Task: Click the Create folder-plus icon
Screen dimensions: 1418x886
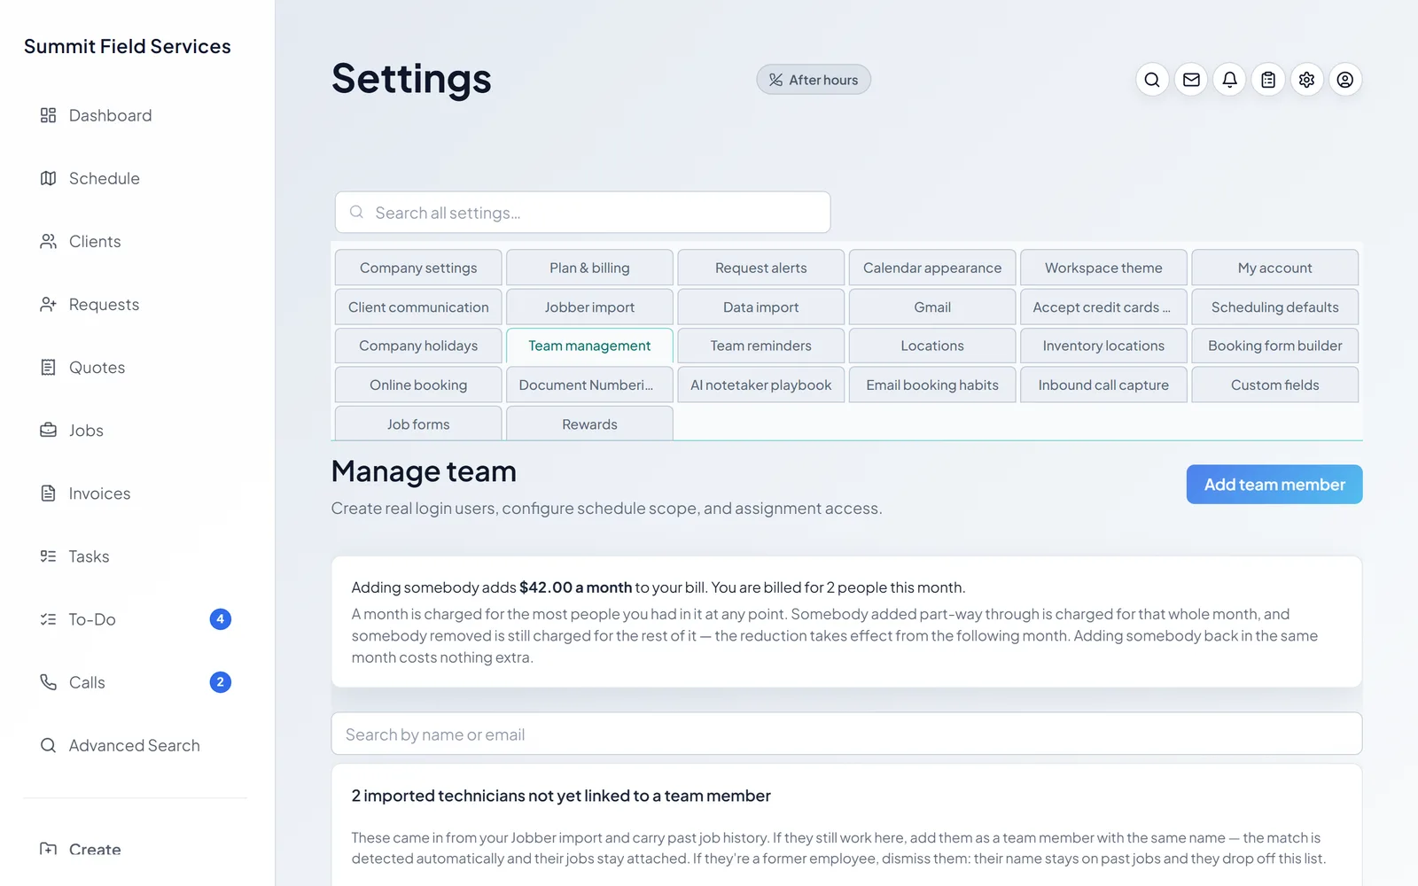Action: [x=49, y=849]
